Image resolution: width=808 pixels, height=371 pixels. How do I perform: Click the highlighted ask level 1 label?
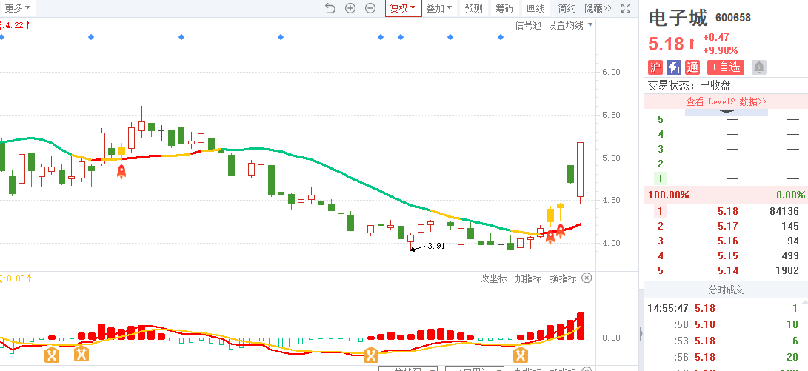click(661, 178)
